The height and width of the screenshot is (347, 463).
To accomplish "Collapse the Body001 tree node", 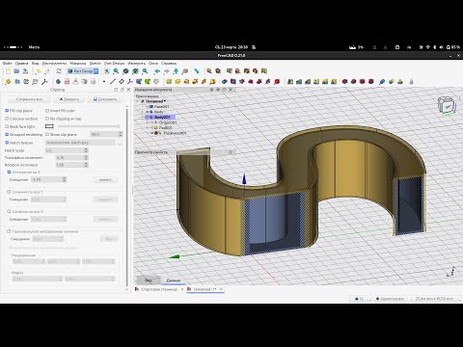I will [x=143, y=118].
